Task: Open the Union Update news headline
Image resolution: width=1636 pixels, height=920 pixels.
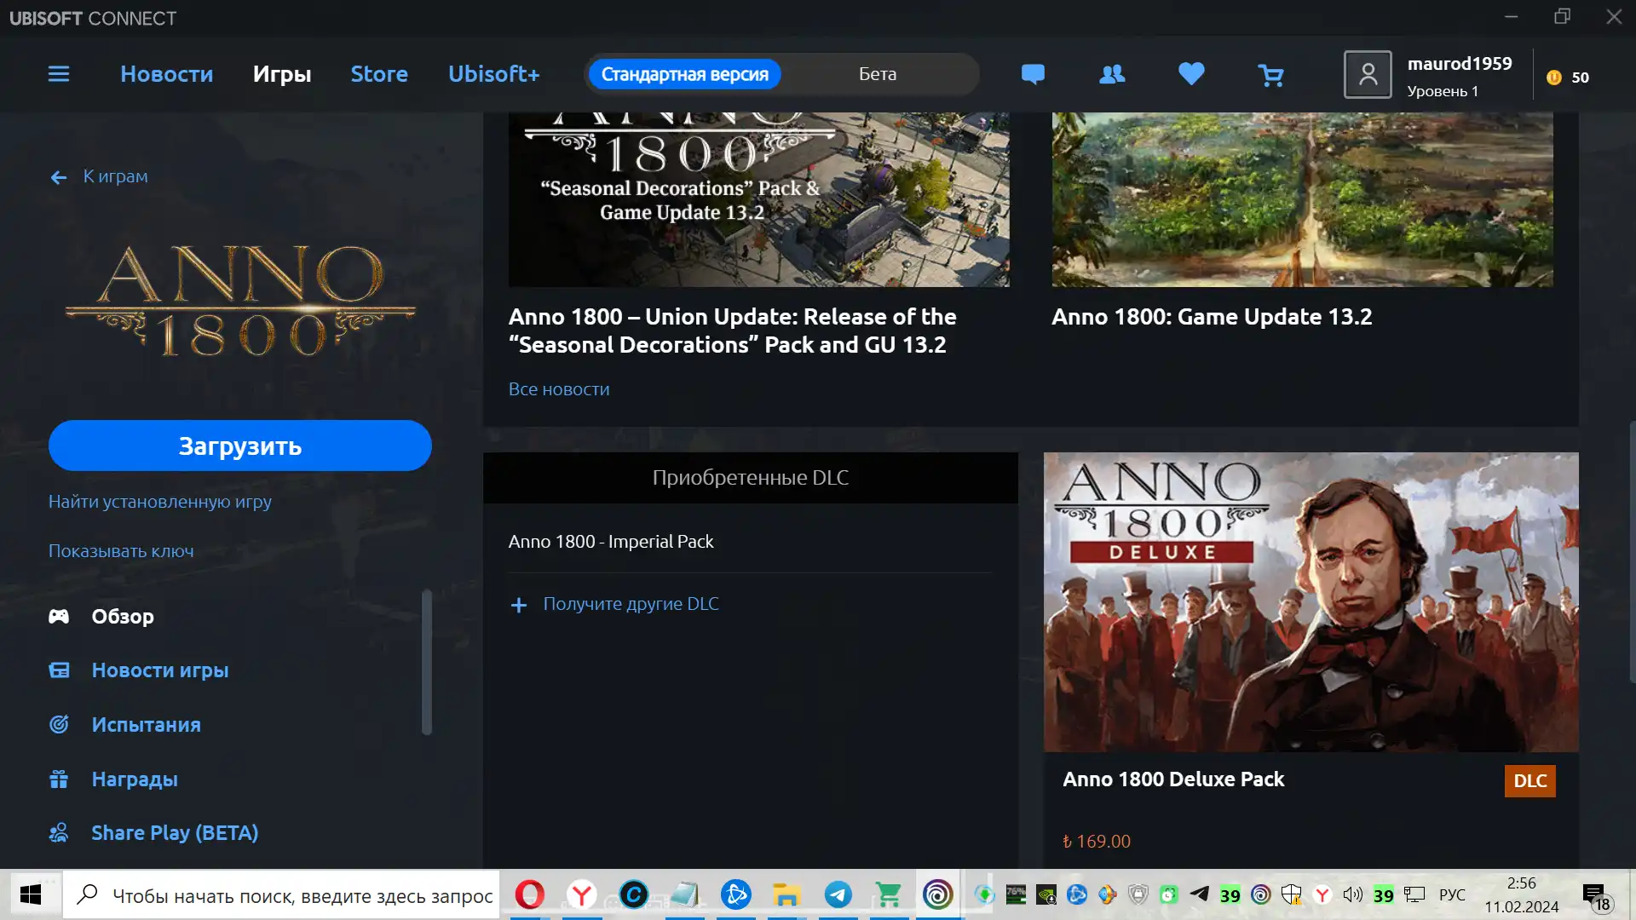Action: pyautogui.click(x=733, y=331)
